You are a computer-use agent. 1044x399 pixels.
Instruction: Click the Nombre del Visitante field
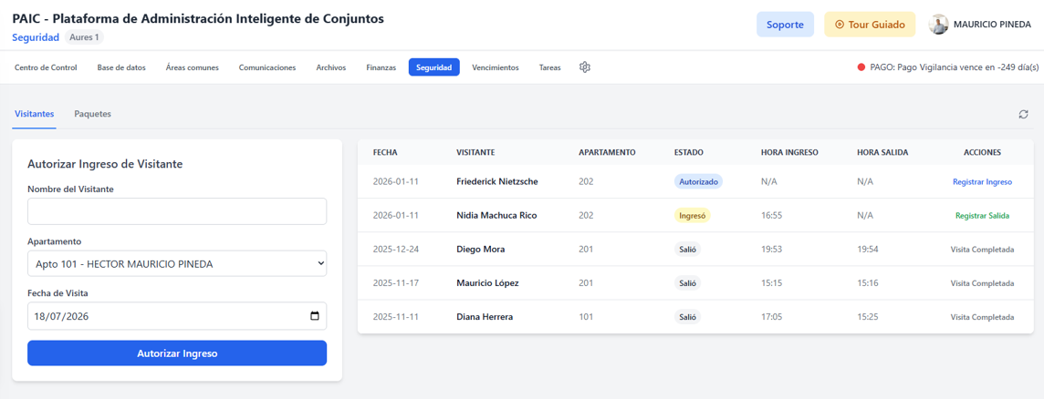177,211
